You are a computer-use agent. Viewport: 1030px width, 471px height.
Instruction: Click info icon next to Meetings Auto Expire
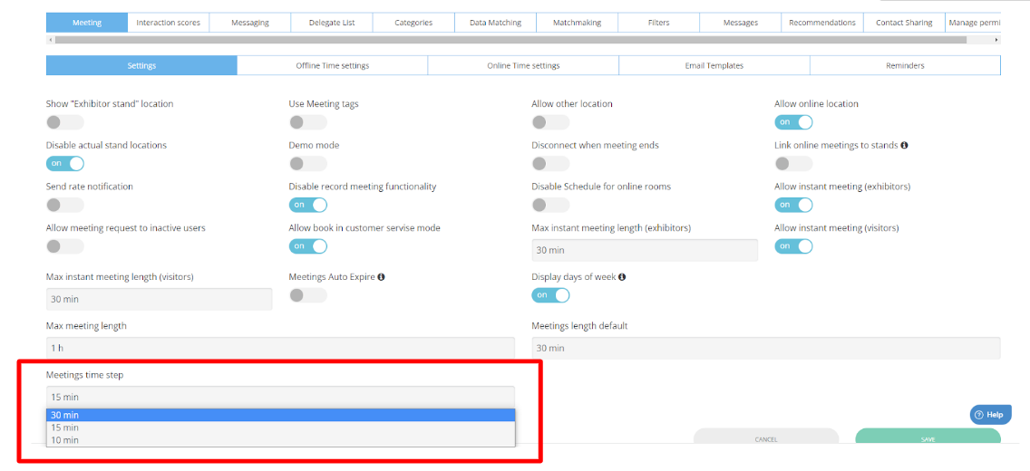click(381, 277)
